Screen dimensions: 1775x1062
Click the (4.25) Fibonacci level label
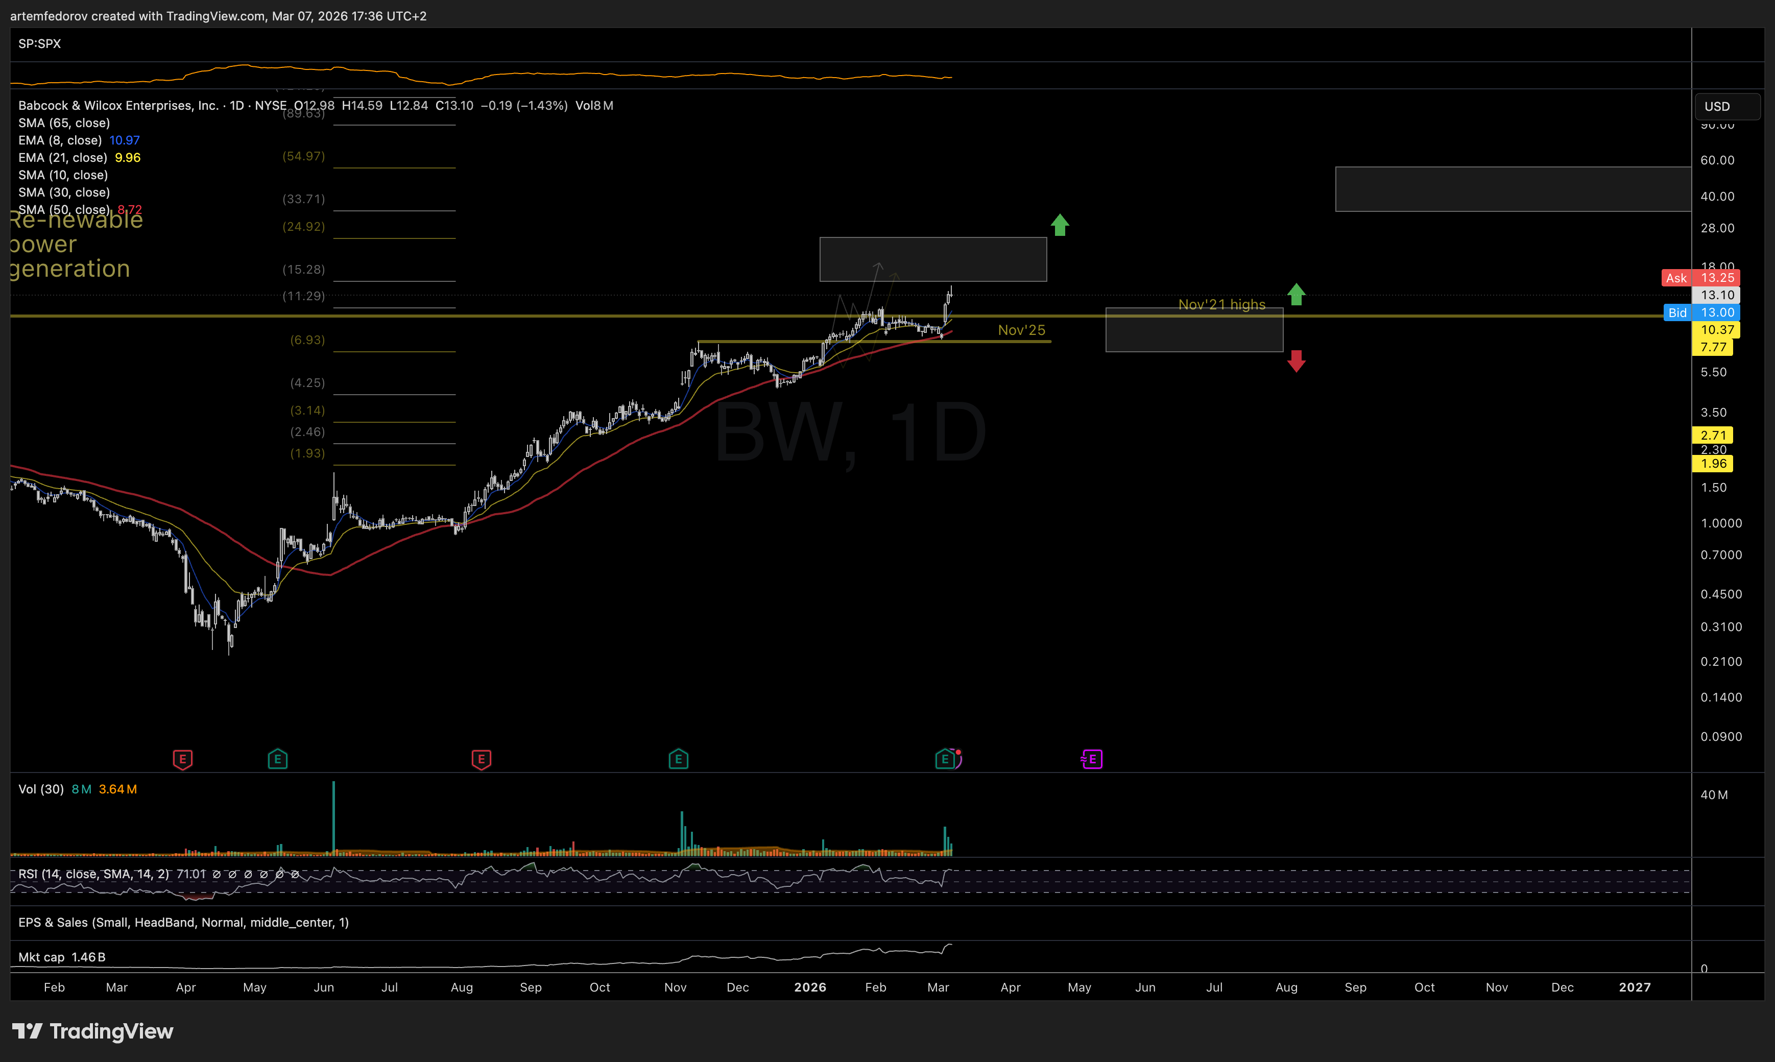click(307, 383)
